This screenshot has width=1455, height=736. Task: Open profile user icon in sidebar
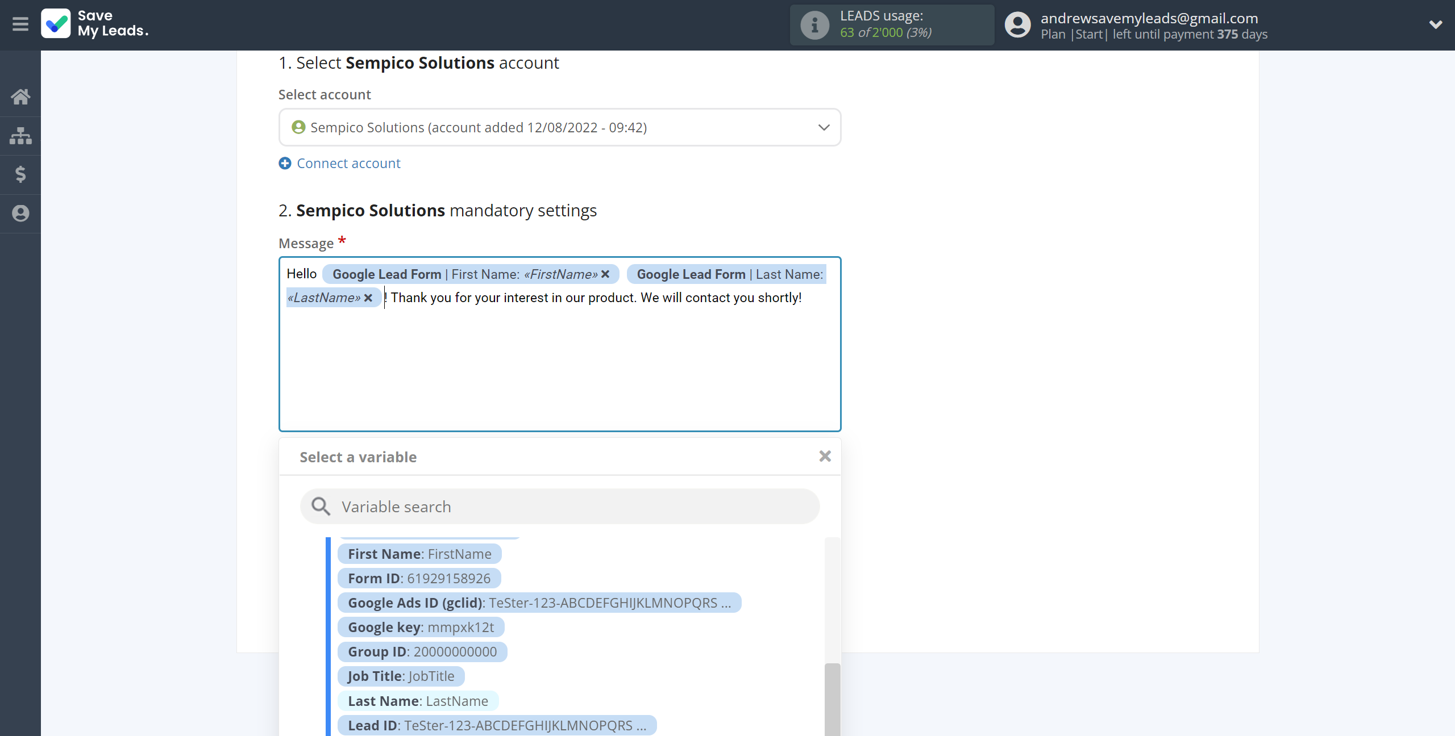coord(20,214)
